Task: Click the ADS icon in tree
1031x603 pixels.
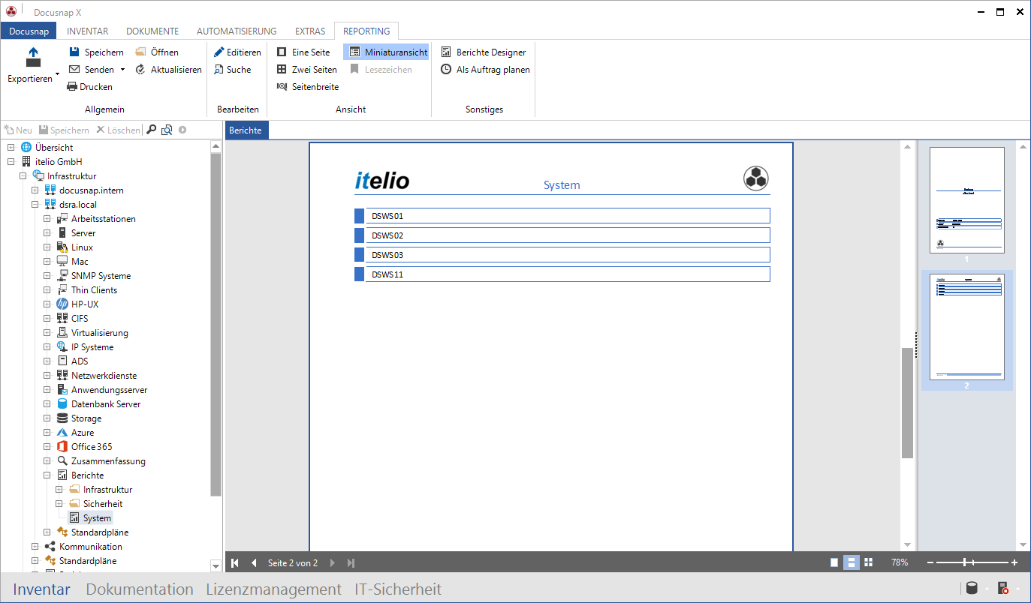Action: (62, 361)
